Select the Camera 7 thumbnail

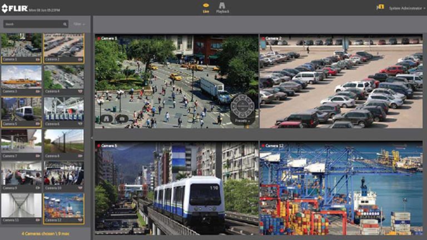click(x=21, y=142)
